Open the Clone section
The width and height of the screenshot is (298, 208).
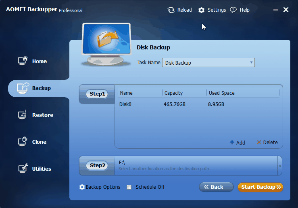39,142
